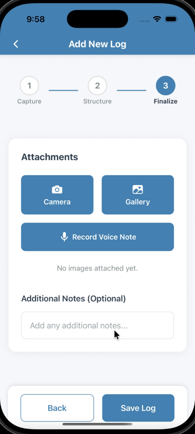Tap the back chevron in the header
Screen dimensions: 195x434
coord(16,44)
